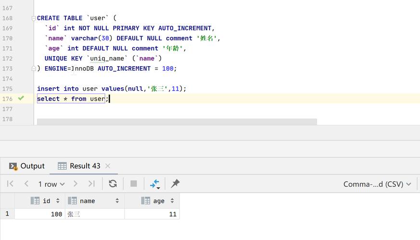The height and width of the screenshot is (240, 420).
Task: Select the cell with age 11
Action: click(x=152, y=214)
